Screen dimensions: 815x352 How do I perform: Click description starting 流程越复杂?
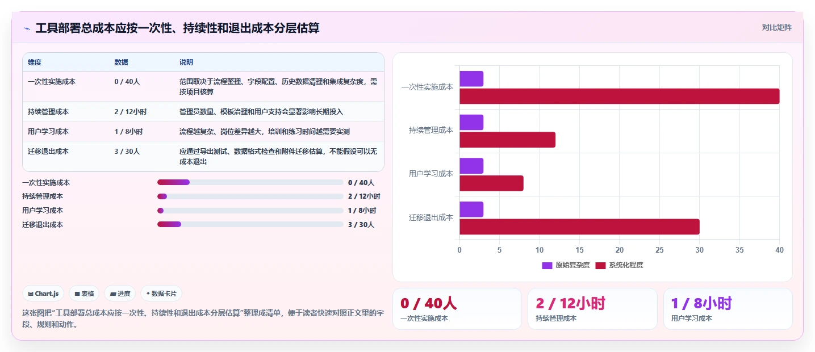click(265, 132)
